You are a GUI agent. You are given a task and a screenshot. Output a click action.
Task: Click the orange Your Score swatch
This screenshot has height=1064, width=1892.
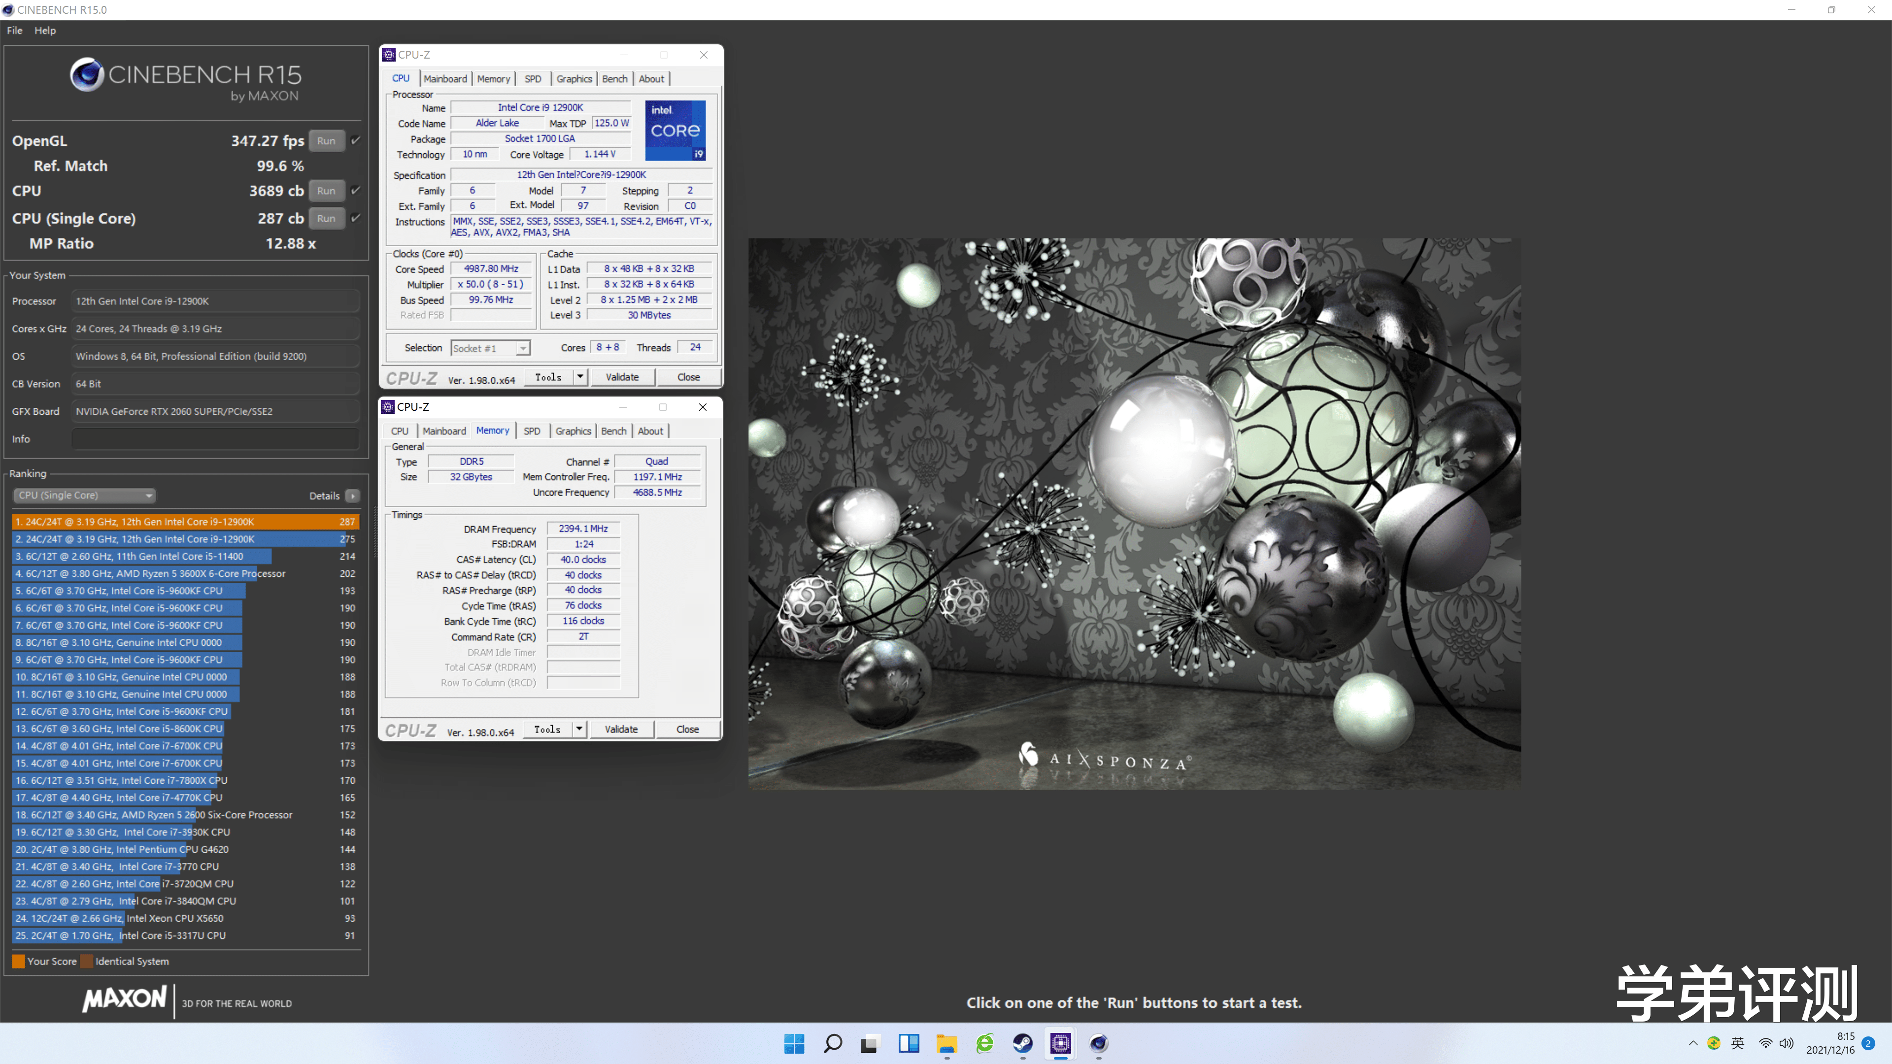pyautogui.click(x=19, y=961)
